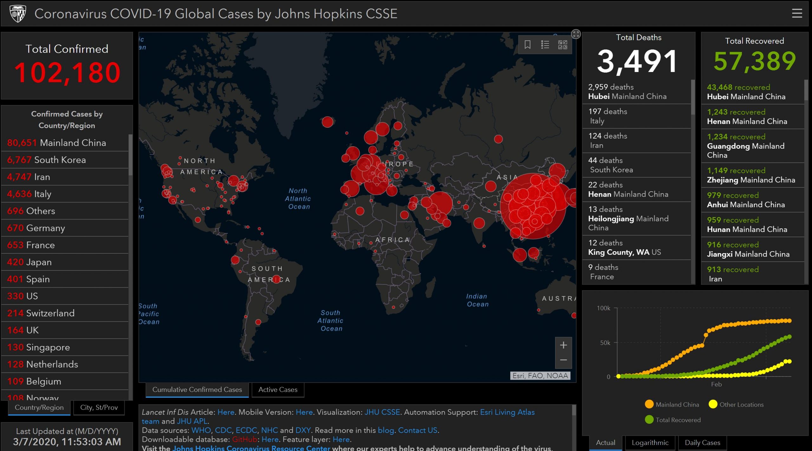Open the basemap gallery grid icon
The width and height of the screenshot is (812, 451).
point(562,45)
